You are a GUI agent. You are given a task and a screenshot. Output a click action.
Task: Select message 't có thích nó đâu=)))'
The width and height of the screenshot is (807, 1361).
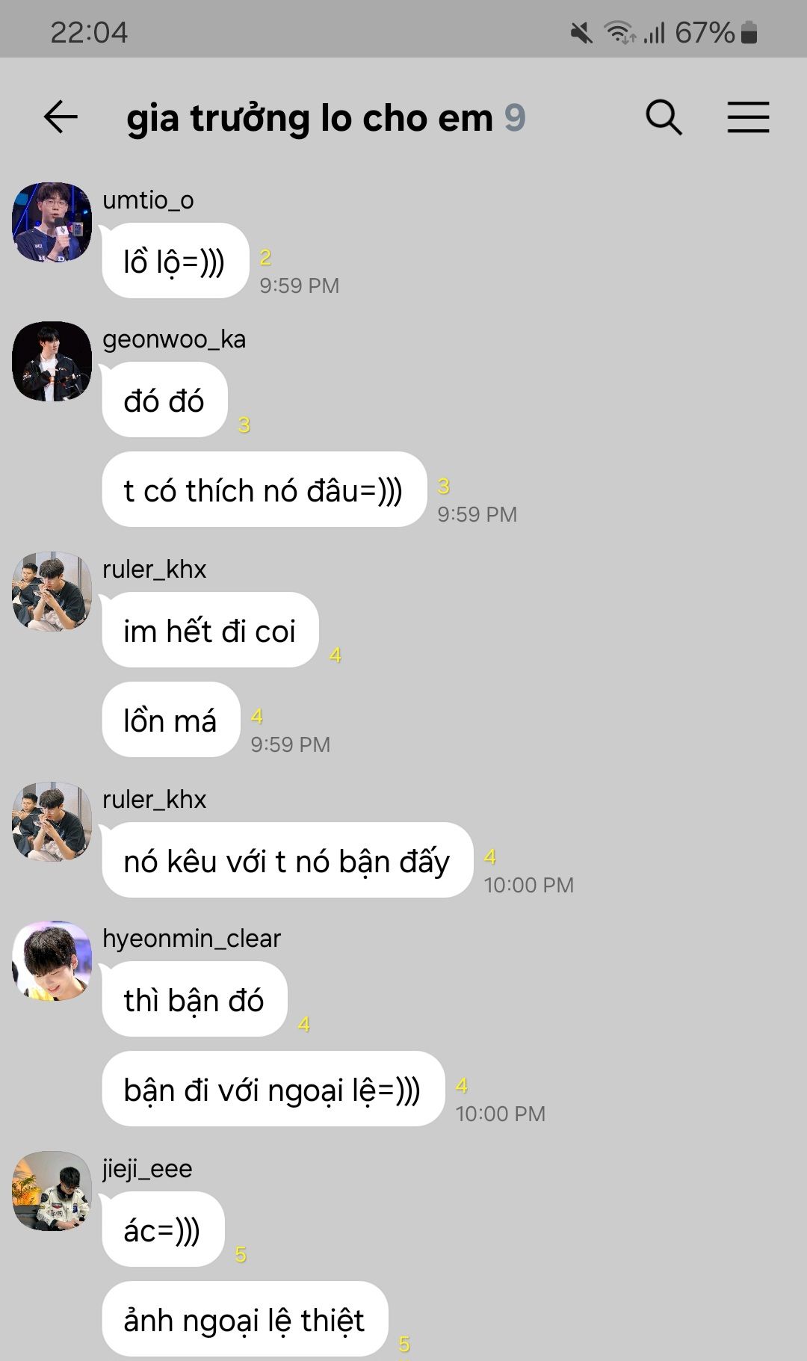(x=265, y=490)
